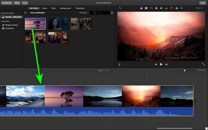Open the media browser toggle button in title bar
Image resolution: width=208 pixels, height=130 pixels.
point(17,3)
